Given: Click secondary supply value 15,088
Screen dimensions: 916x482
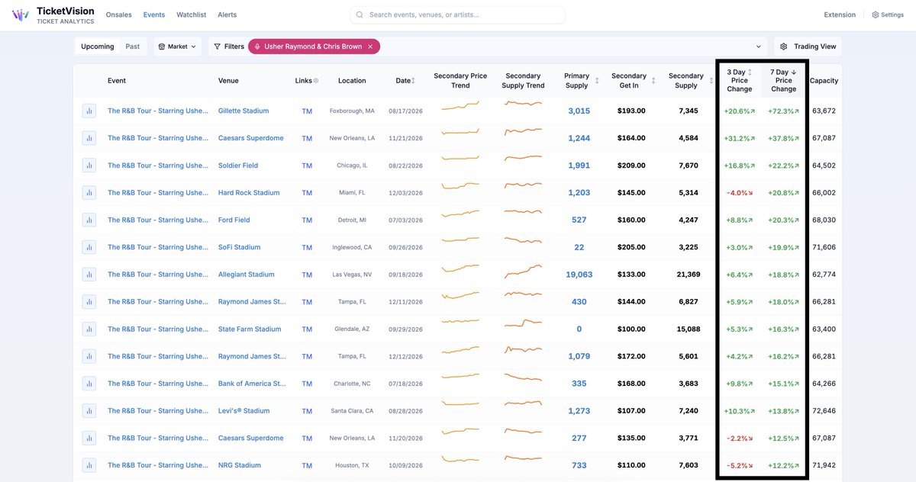Looking at the screenshot, I should [x=689, y=329].
